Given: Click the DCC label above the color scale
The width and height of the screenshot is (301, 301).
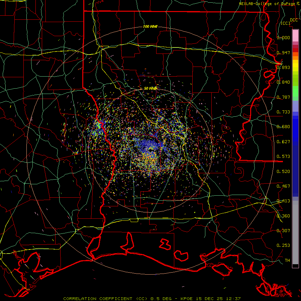Looking at the screenshot, I should 294,20.
